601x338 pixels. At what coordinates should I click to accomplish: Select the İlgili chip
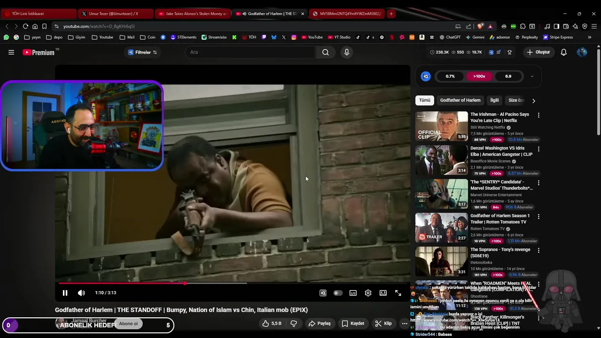pos(494,100)
